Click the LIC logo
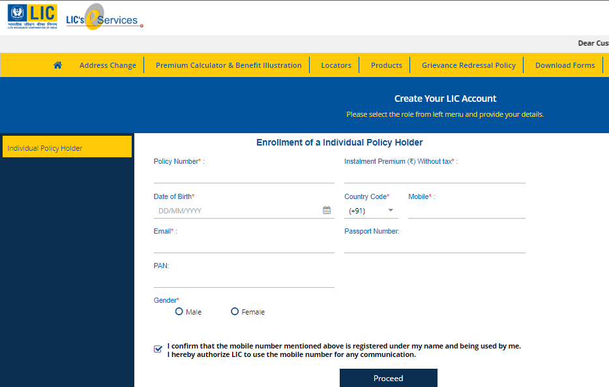609x387 pixels. [x=32, y=16]
